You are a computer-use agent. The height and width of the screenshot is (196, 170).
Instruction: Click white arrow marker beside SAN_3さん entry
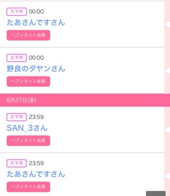[x=167, y=130]
